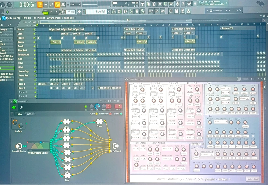Click the Export download arrow icon
268x185 pixels.
188,11
